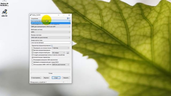Choose the highlighted flash drive list entry
This screenshot has height=96, width=171.
tap(50, 23)
